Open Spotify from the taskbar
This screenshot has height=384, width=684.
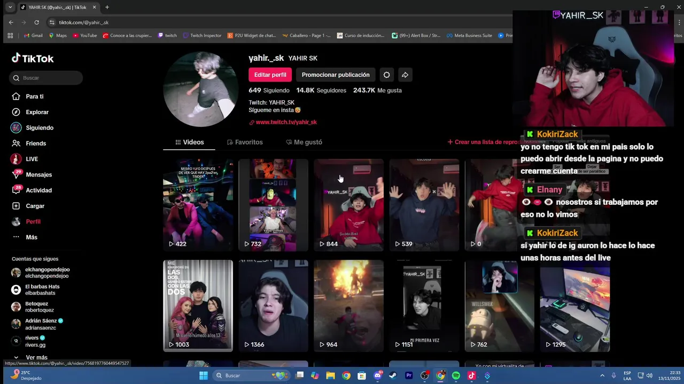click(456, 375)
